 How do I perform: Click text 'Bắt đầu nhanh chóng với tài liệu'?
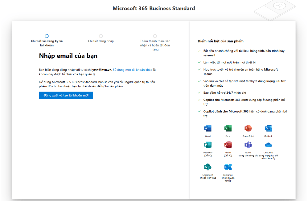(244, 53)
